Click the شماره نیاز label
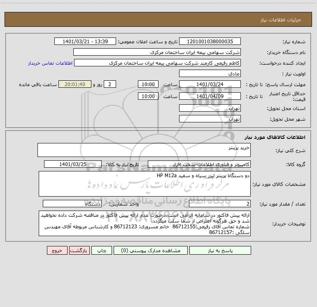 [x=294, y=42]
